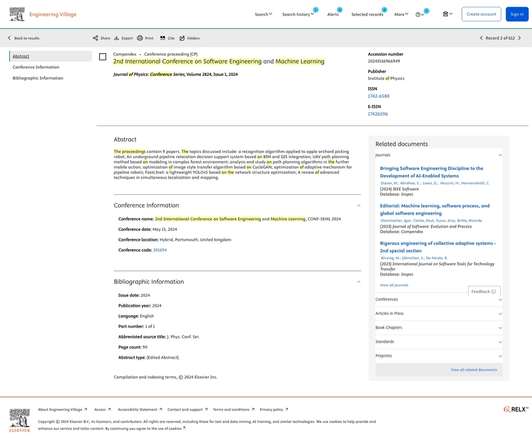The image size is (532, 441).
Task: Open the institution building icon menu
Action: point(447,14)
